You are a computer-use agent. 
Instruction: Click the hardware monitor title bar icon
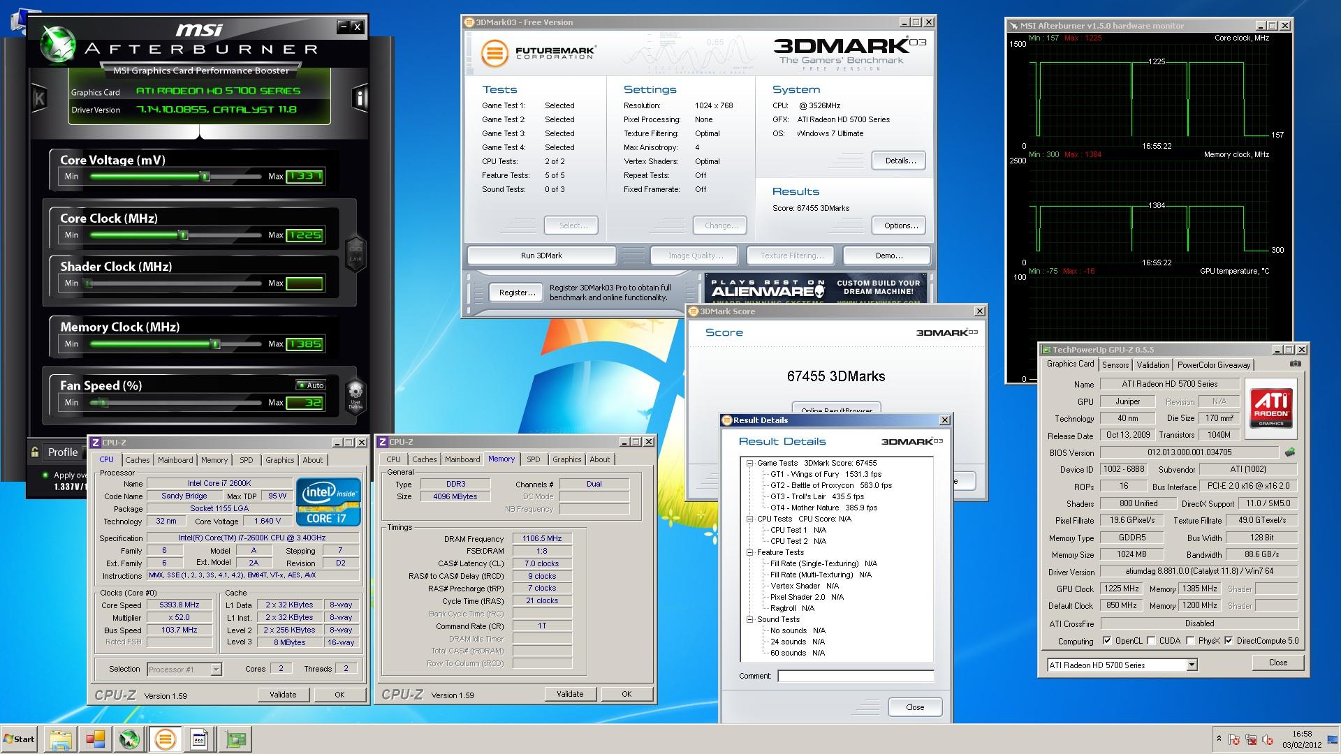1013,26
